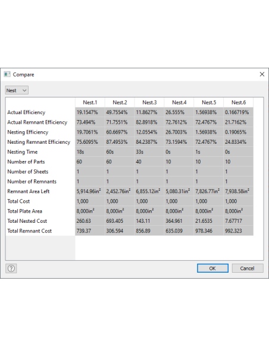Select the 73.494% remnant efficiency cell
The height and width of the screenshot is (347, 269).
[x=90, y=122]
